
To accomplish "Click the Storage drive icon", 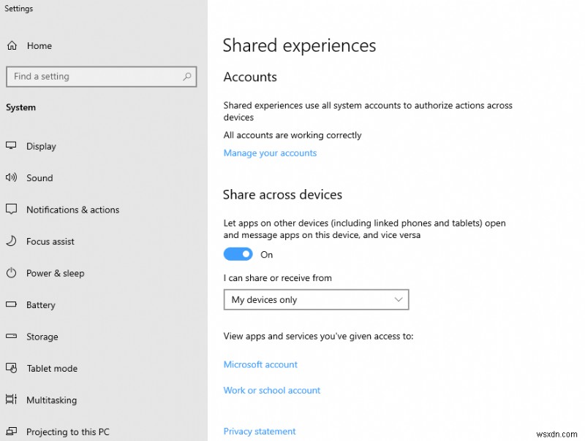I will 12,337.
